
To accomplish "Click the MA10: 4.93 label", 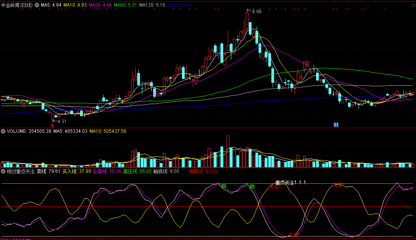I will click(x=75, y=5).
